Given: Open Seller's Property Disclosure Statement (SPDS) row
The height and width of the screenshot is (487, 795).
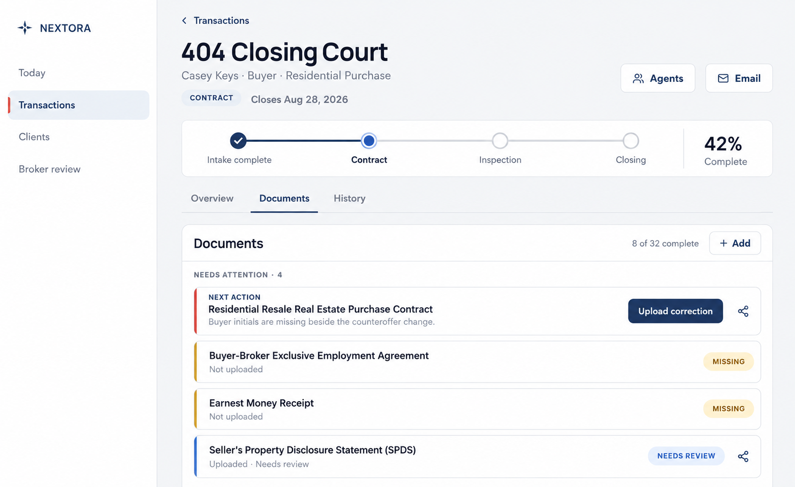Looking at the screenshot, I should point(477,457).
